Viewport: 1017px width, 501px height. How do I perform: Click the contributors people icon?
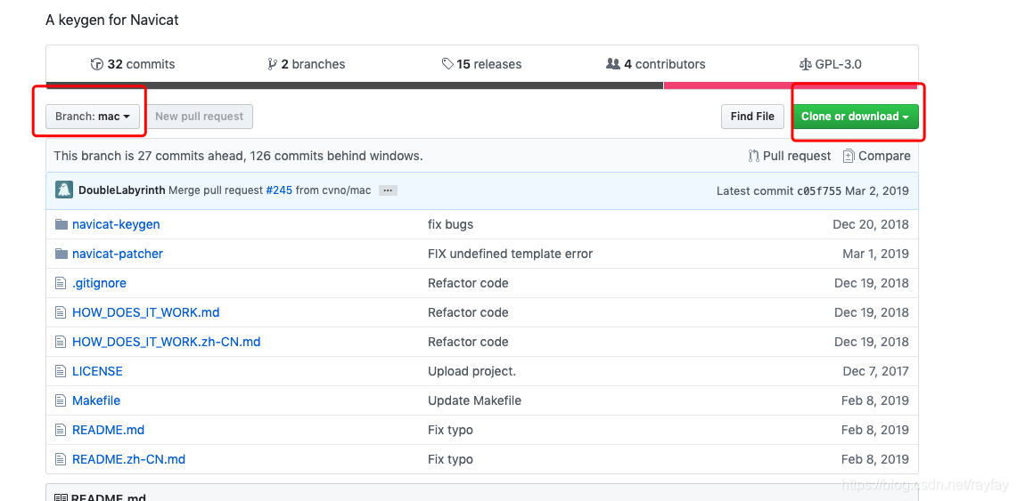612,64
